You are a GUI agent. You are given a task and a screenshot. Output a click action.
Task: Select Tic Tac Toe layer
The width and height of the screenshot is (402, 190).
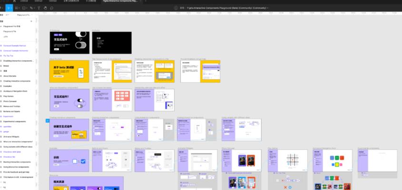tap(8, 56)
